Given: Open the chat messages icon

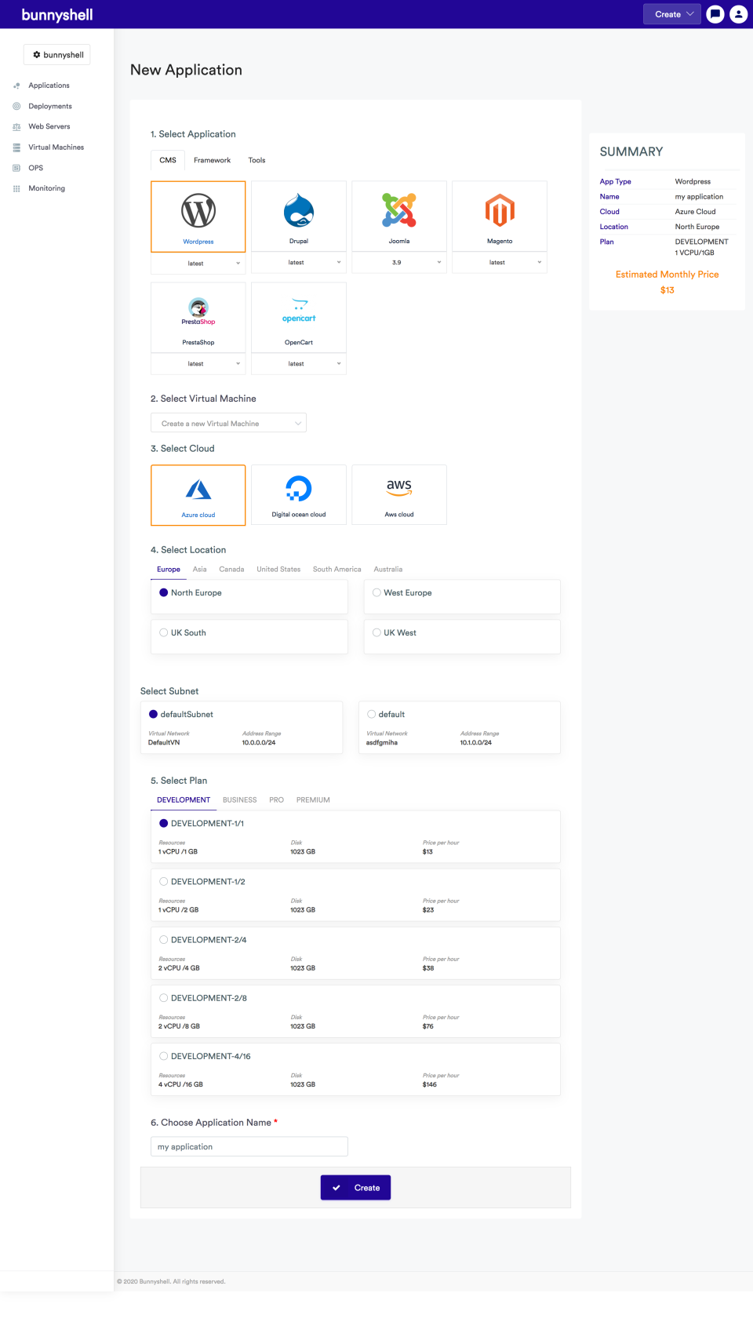Looking at the screenshot, I should [x=715, y=14].
